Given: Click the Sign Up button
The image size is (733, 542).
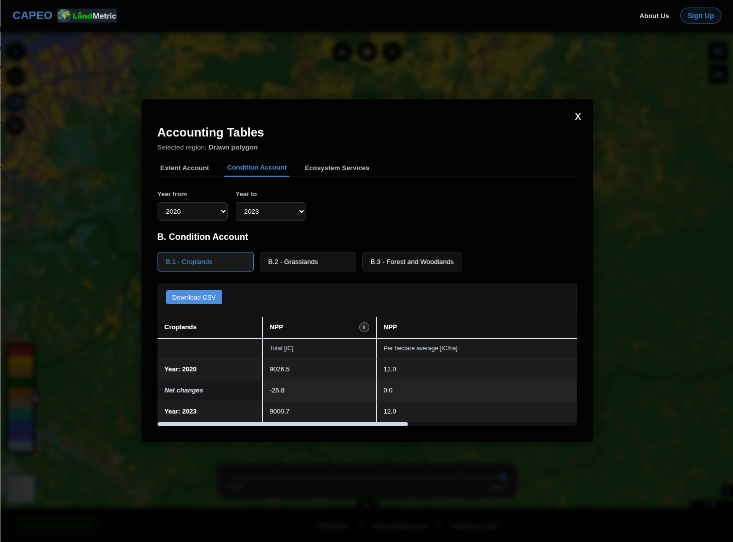Looking at the screenshot, I should [x=700, y=16].
